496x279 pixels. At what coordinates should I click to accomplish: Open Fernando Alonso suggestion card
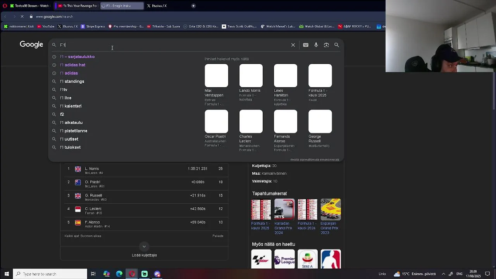coord(286,131)
